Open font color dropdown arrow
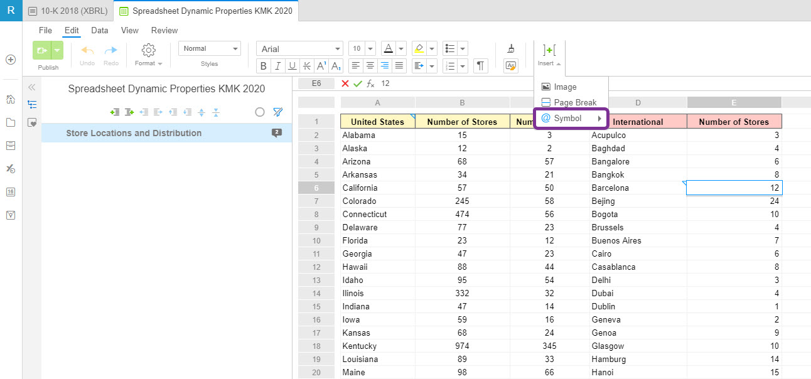The image size is (811, 379). 400,48
